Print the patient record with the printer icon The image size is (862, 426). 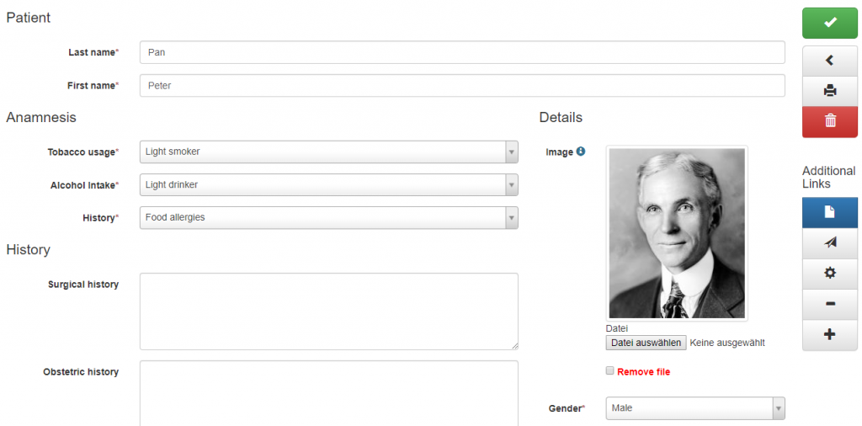[x=829, y=91]
